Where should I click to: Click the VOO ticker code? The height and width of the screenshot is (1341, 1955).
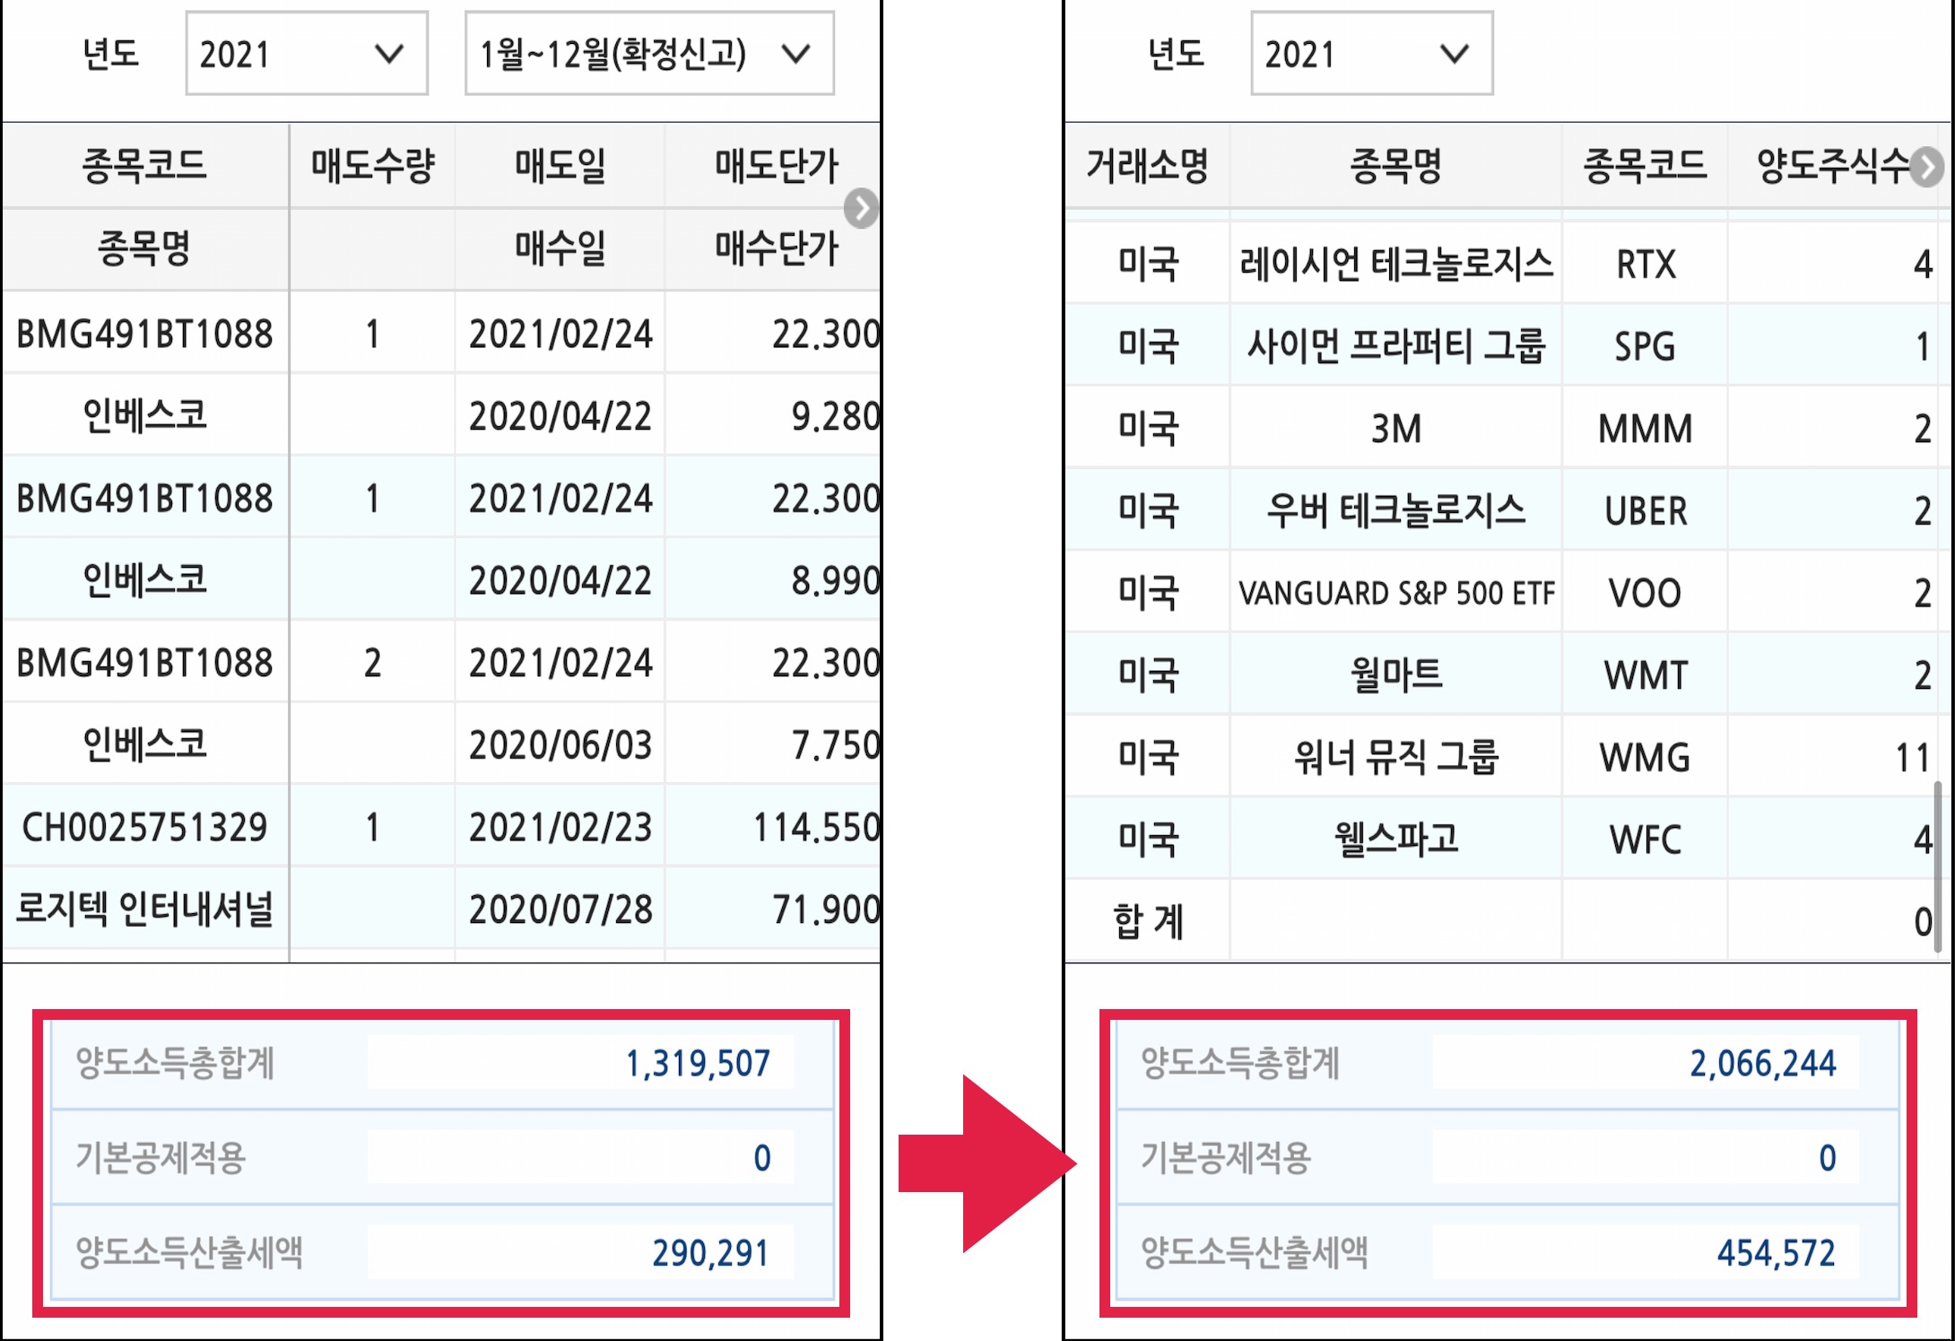tap(1645, 593)
